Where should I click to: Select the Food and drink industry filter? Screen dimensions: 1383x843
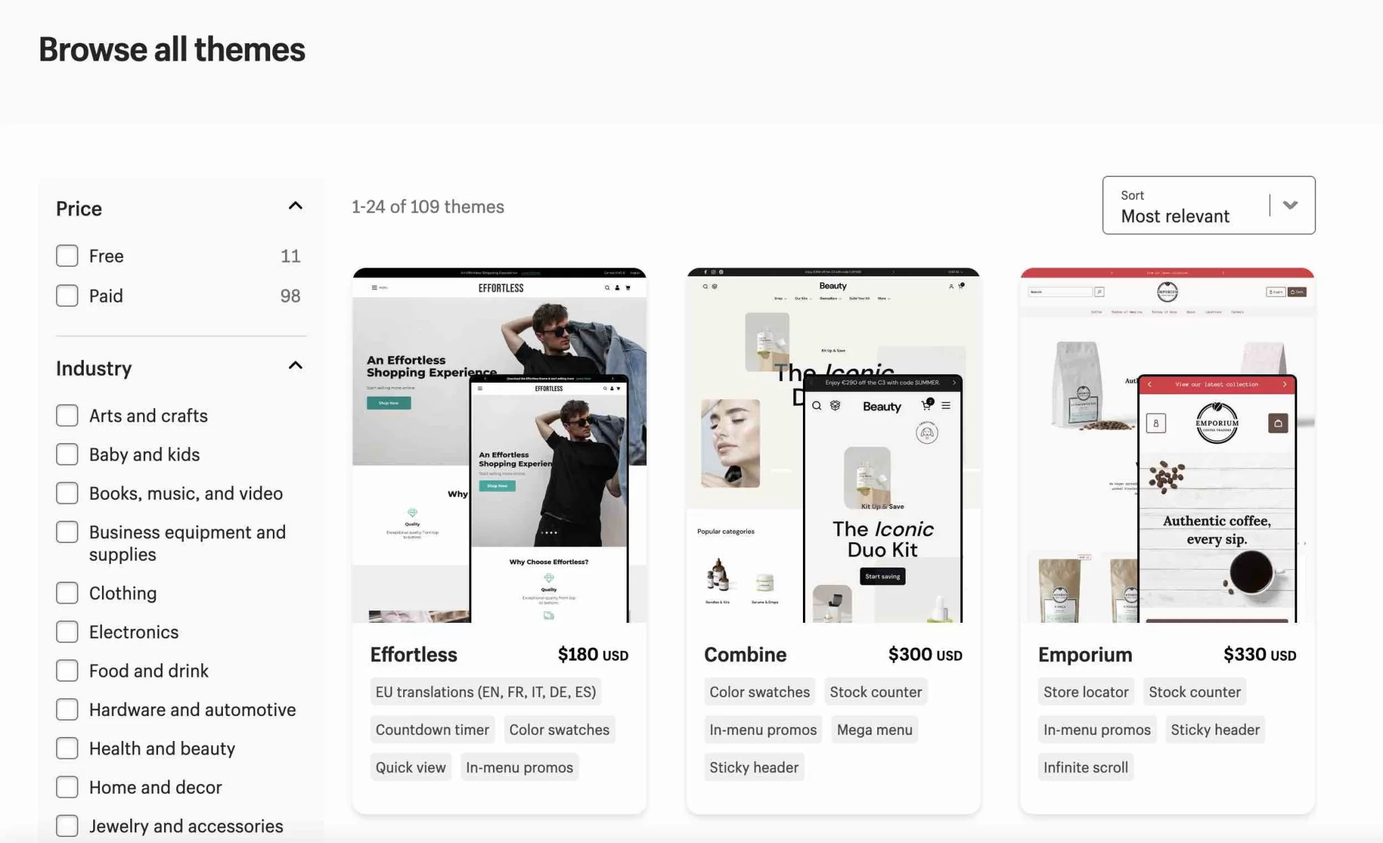(x=66, y=671)
